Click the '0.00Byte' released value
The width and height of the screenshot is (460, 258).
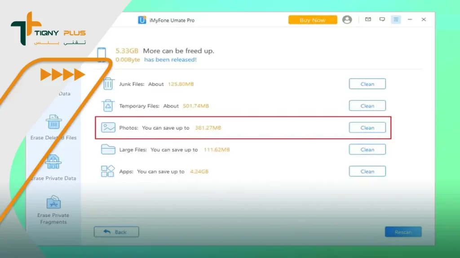(x=128, y=60)
